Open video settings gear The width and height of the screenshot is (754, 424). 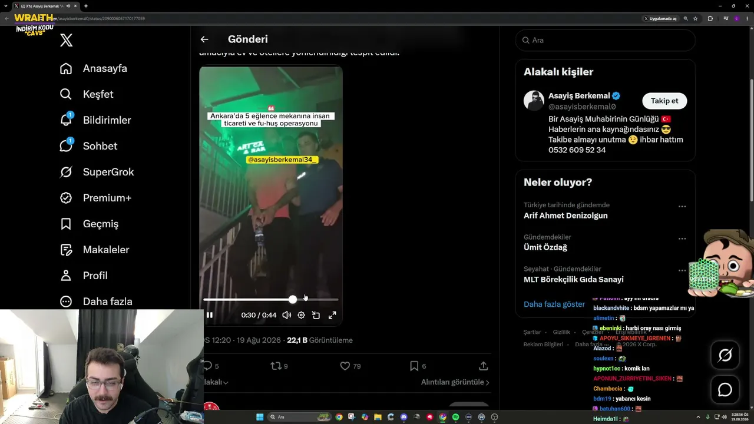pyautogui.click(x=301, y=315)
